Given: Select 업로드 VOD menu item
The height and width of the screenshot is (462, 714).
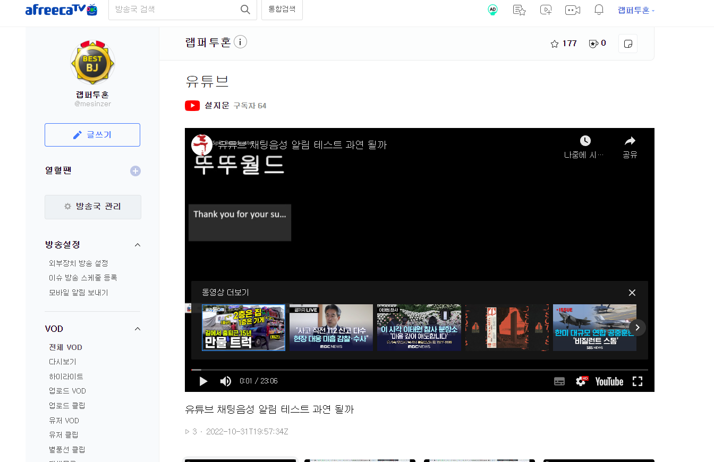Looking at the screenshot, I should (67, 391).
